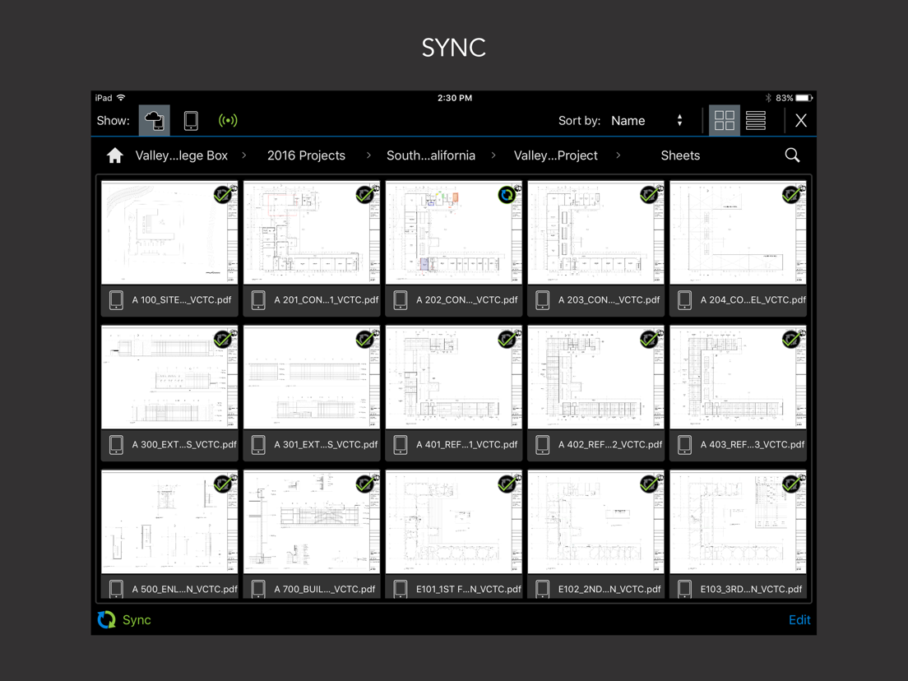908x681 pixels.
Task: Click chevron after Valley...lege Box
Action: click(243, 155)
